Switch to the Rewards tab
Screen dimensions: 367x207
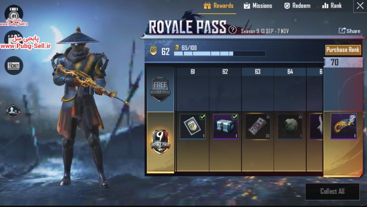218,6
